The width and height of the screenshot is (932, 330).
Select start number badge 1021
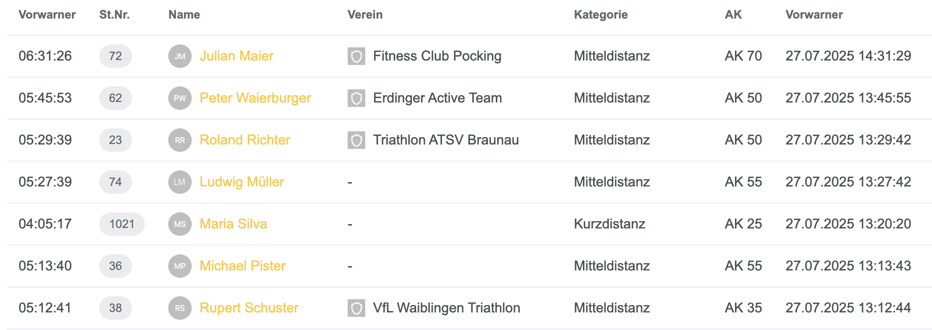(122, 224)
